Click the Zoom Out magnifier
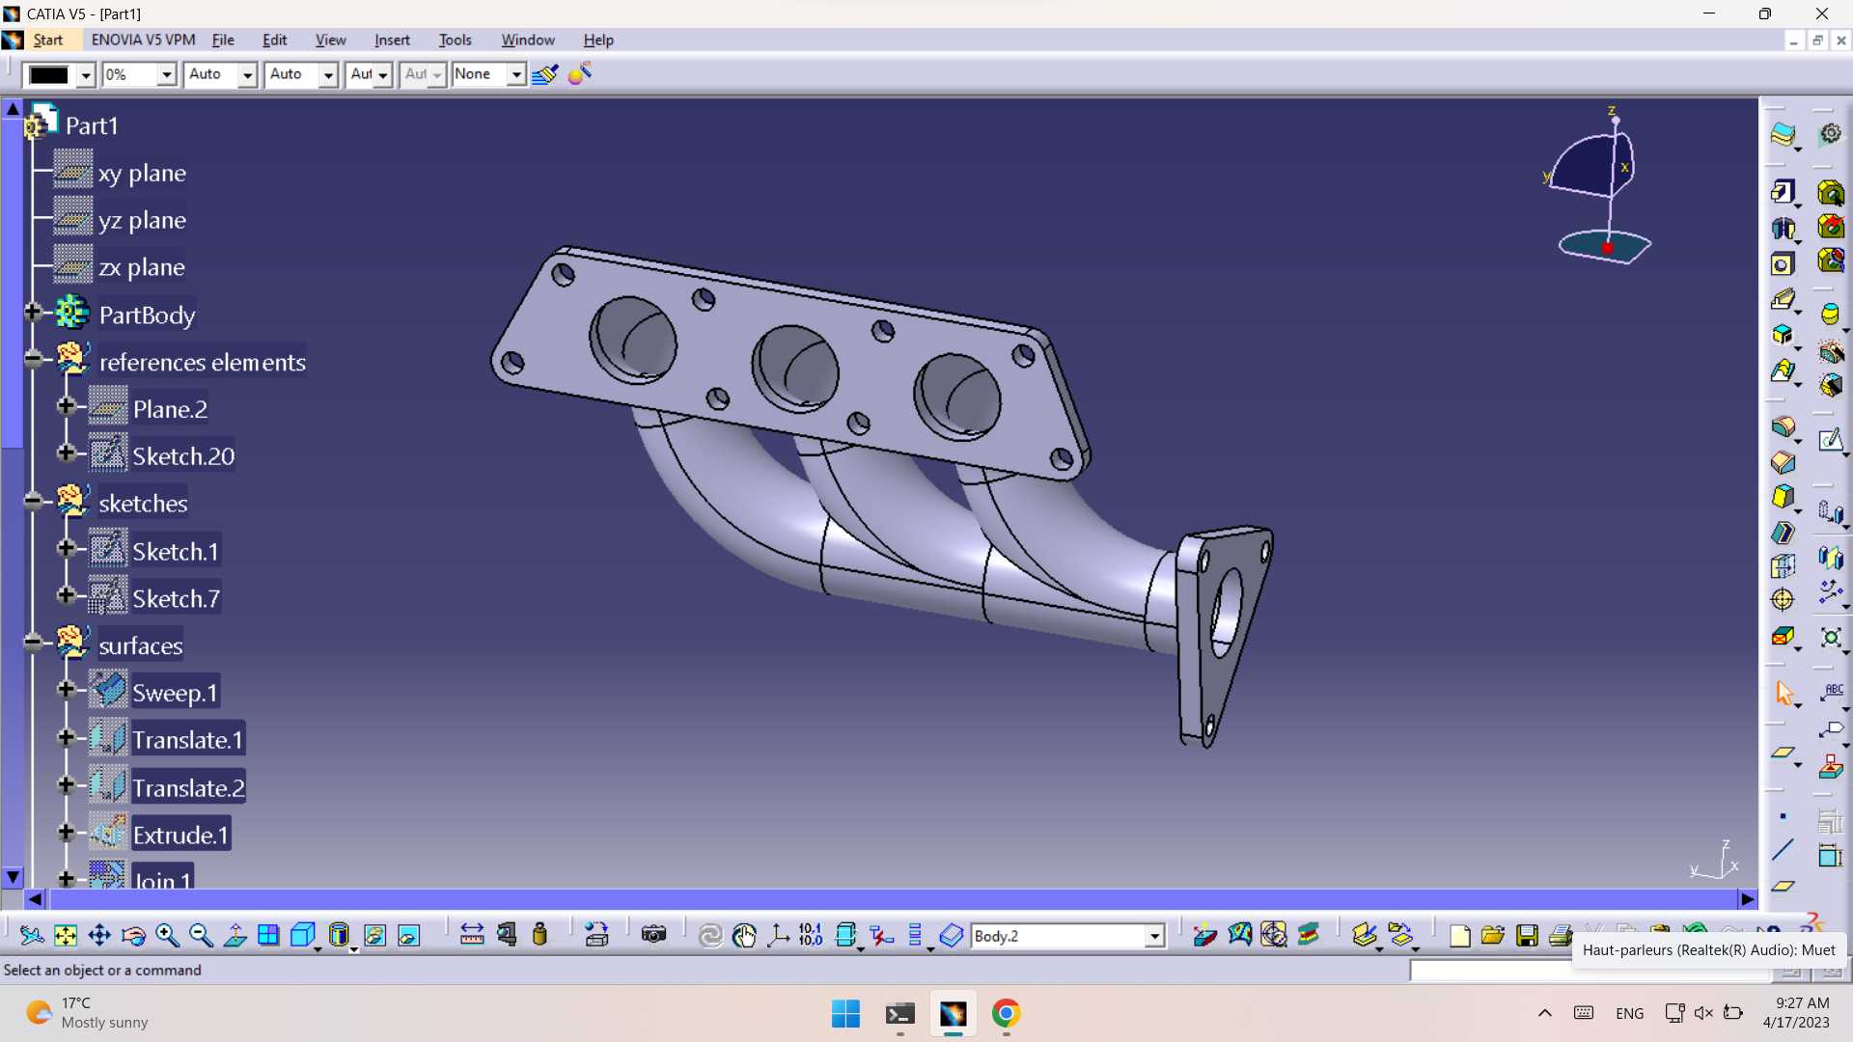1853x1042 pixels. click(x=201, y=935)
